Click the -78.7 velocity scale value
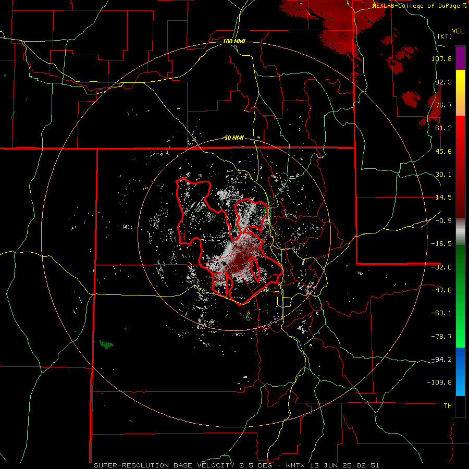This screenshot has width=469, height=469. [441, 337]
